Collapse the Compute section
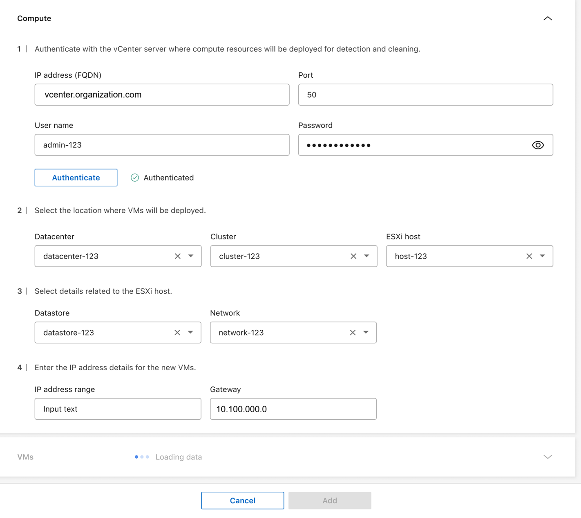Viewport: 581px width, 518px height. (547, 18)
